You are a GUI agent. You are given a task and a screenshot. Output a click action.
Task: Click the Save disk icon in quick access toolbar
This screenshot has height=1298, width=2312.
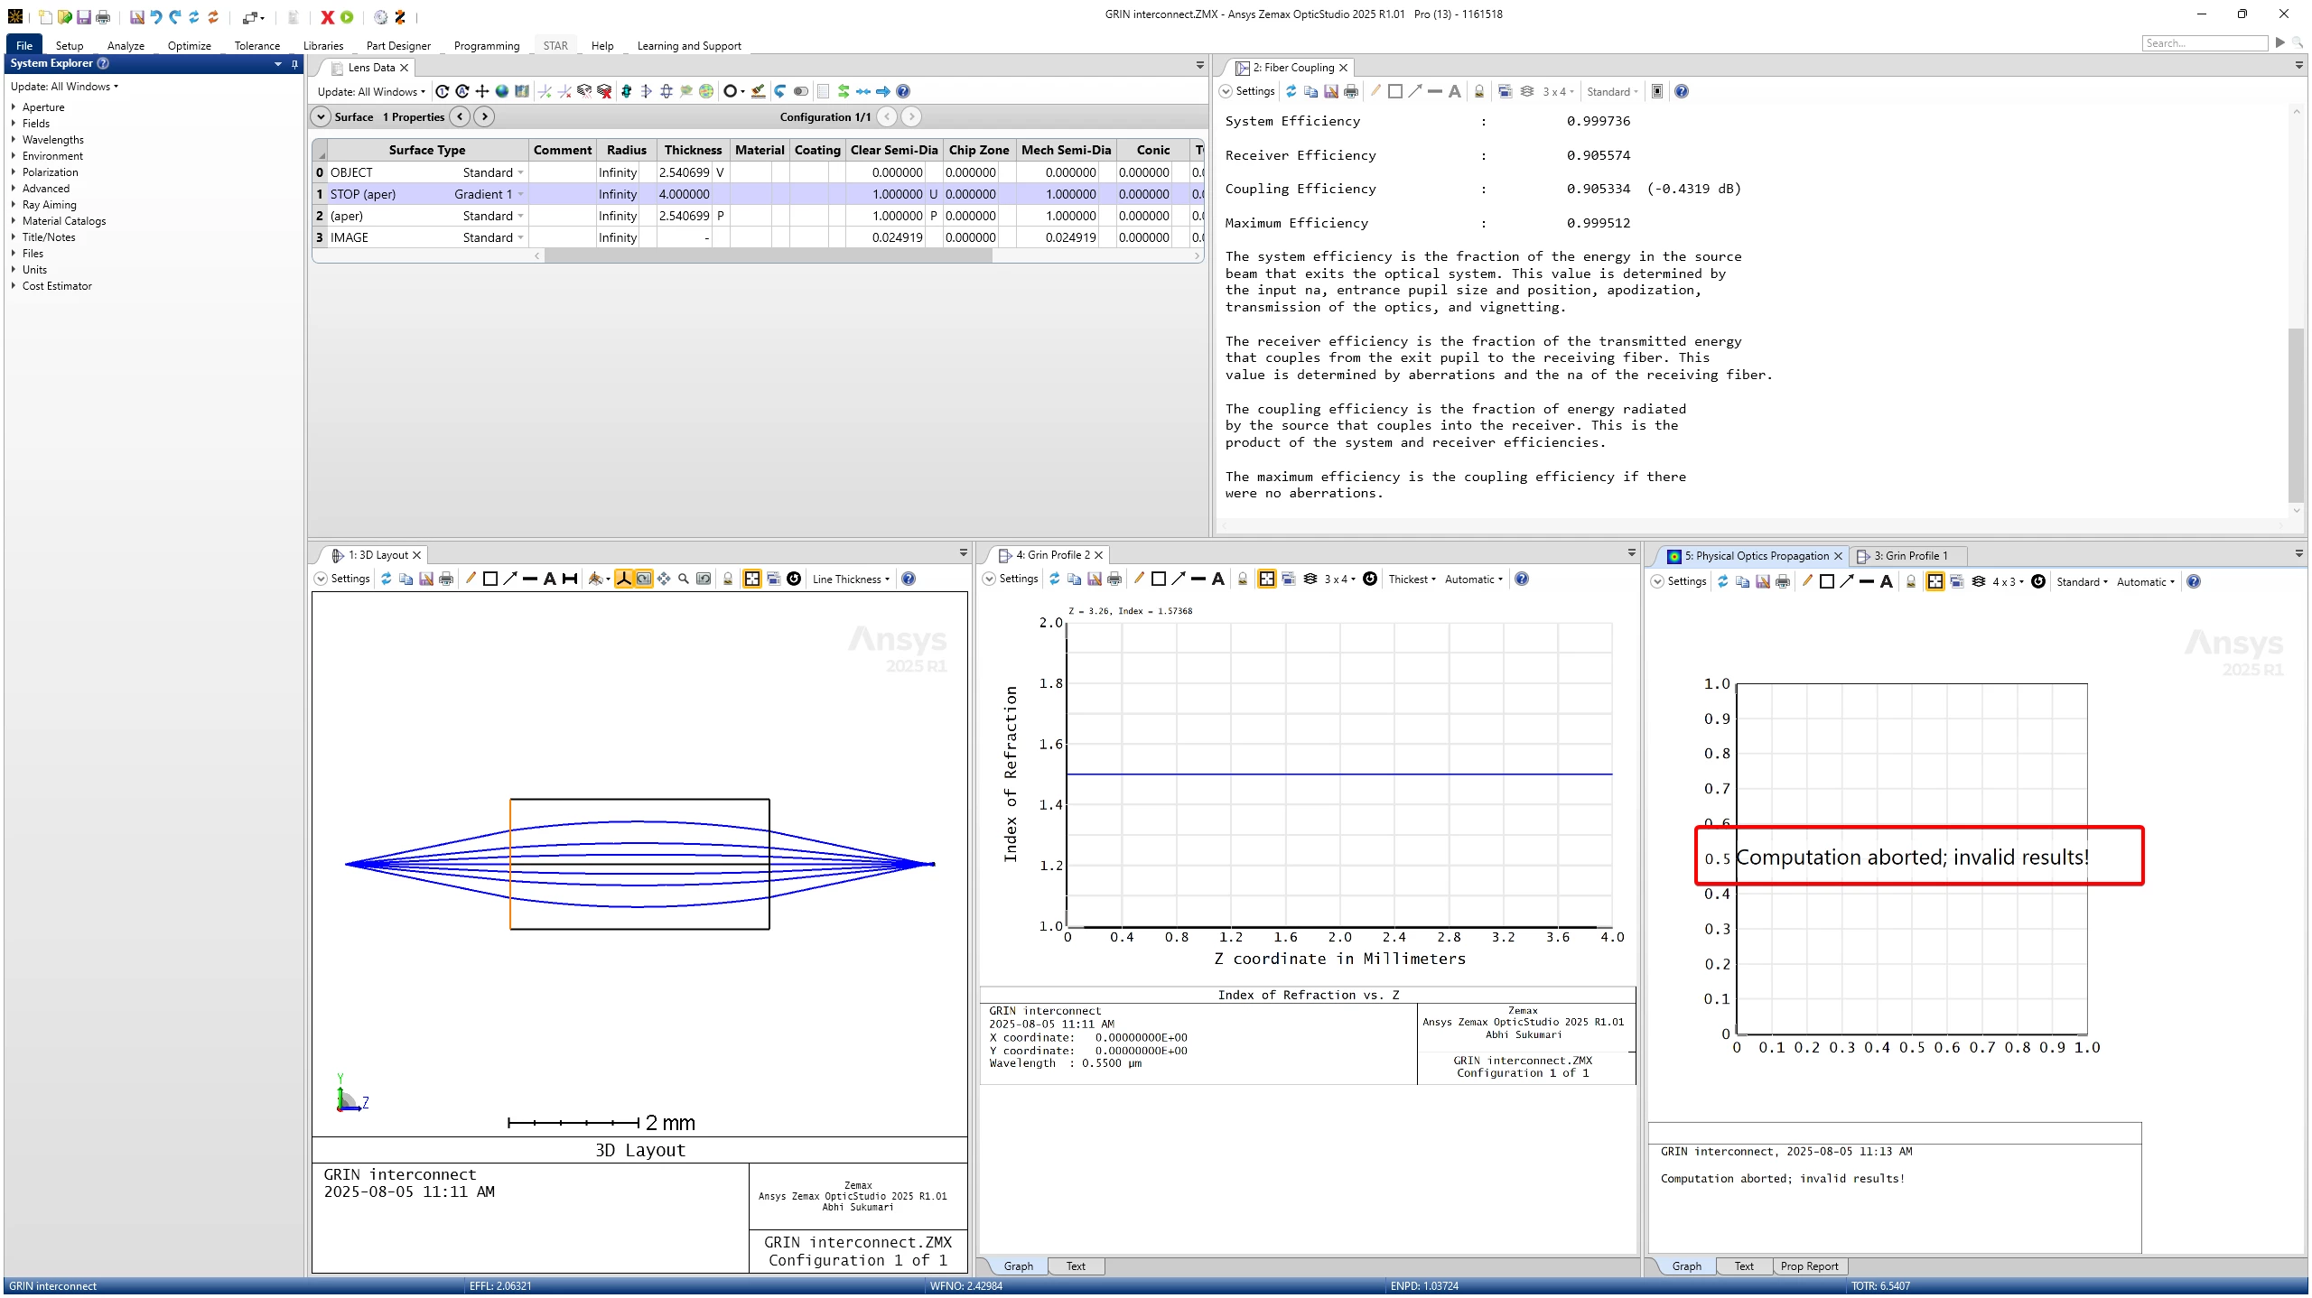83,17
